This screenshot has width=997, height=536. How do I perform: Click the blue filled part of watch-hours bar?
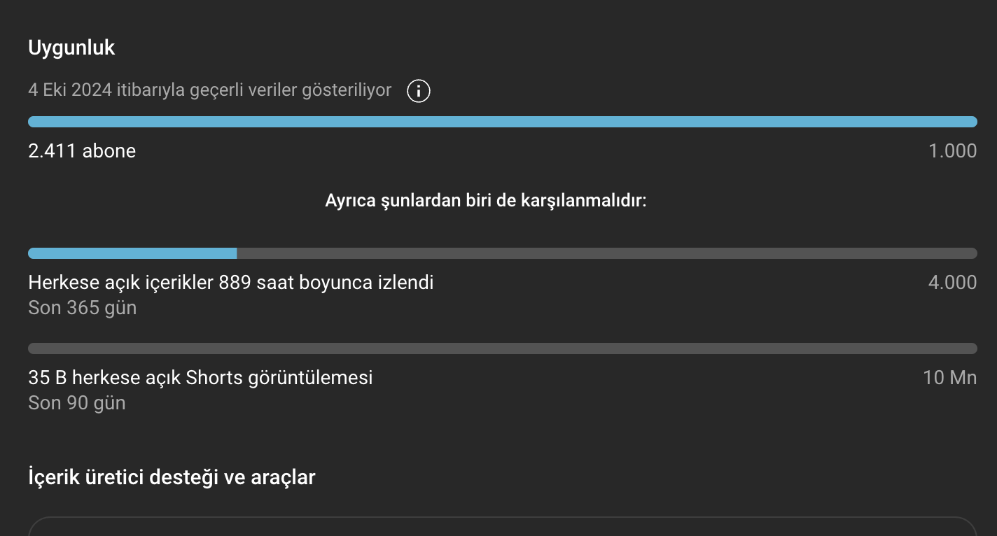pyautogui.click(x=132, y=253)
